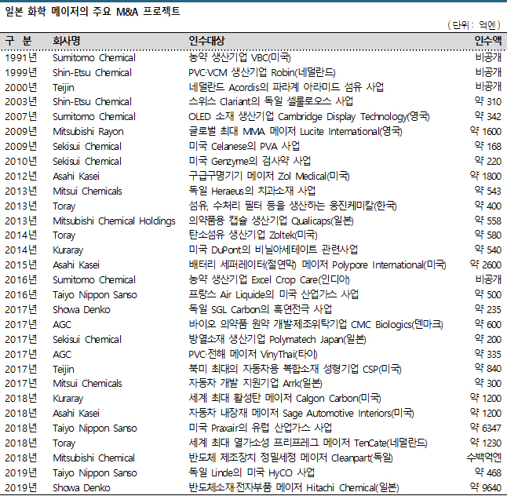The width and height of the screenshot is (507, 496).
Task: Select the '구 분' column header
Action: coord(18,41)
